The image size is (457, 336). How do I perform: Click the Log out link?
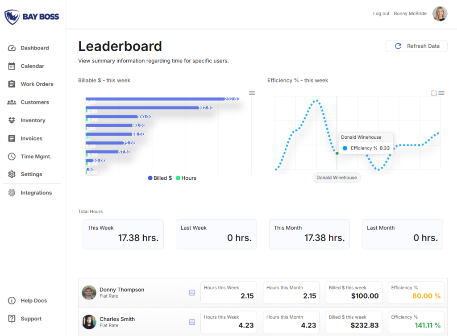coord(381,13)
